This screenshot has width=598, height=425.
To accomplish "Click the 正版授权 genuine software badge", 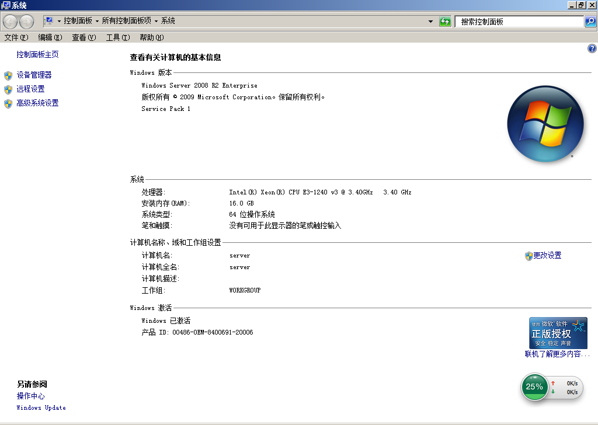I will [558, 333].
